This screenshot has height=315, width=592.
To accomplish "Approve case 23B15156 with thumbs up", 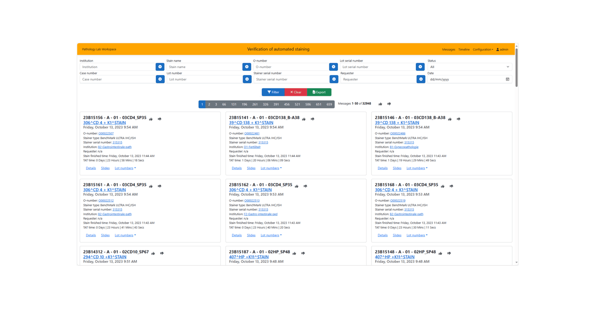I will coord(151,119).
